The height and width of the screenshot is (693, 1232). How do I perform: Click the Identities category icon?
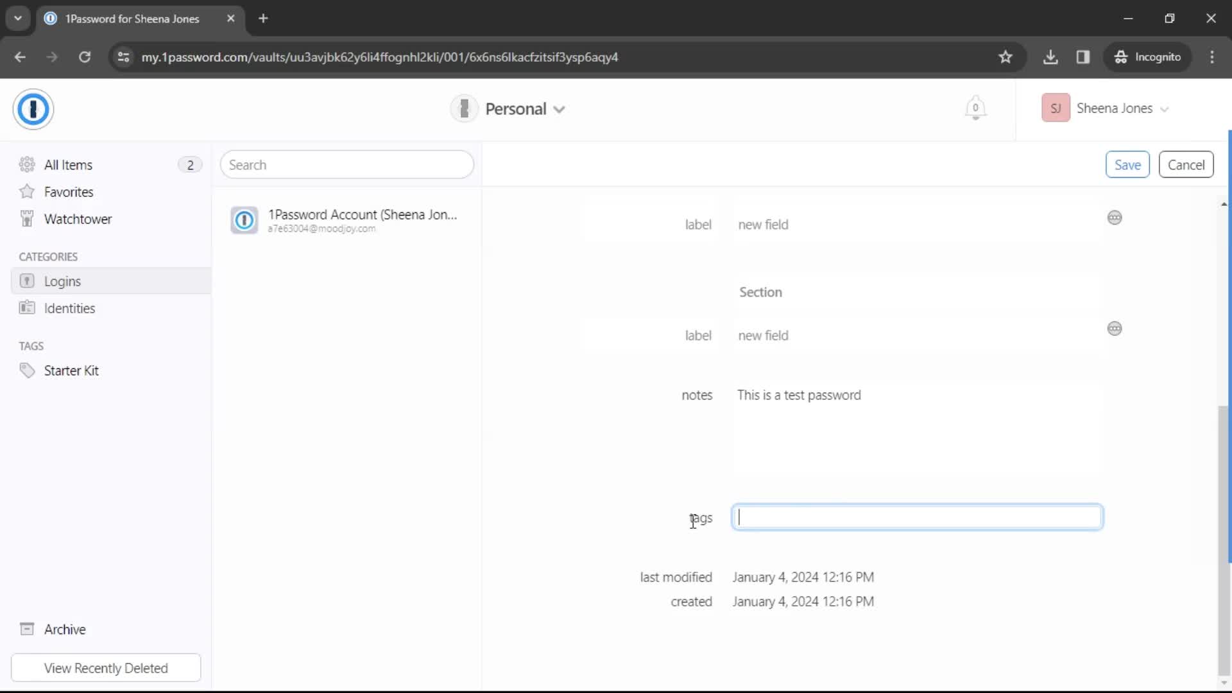[x=27, y=307]
